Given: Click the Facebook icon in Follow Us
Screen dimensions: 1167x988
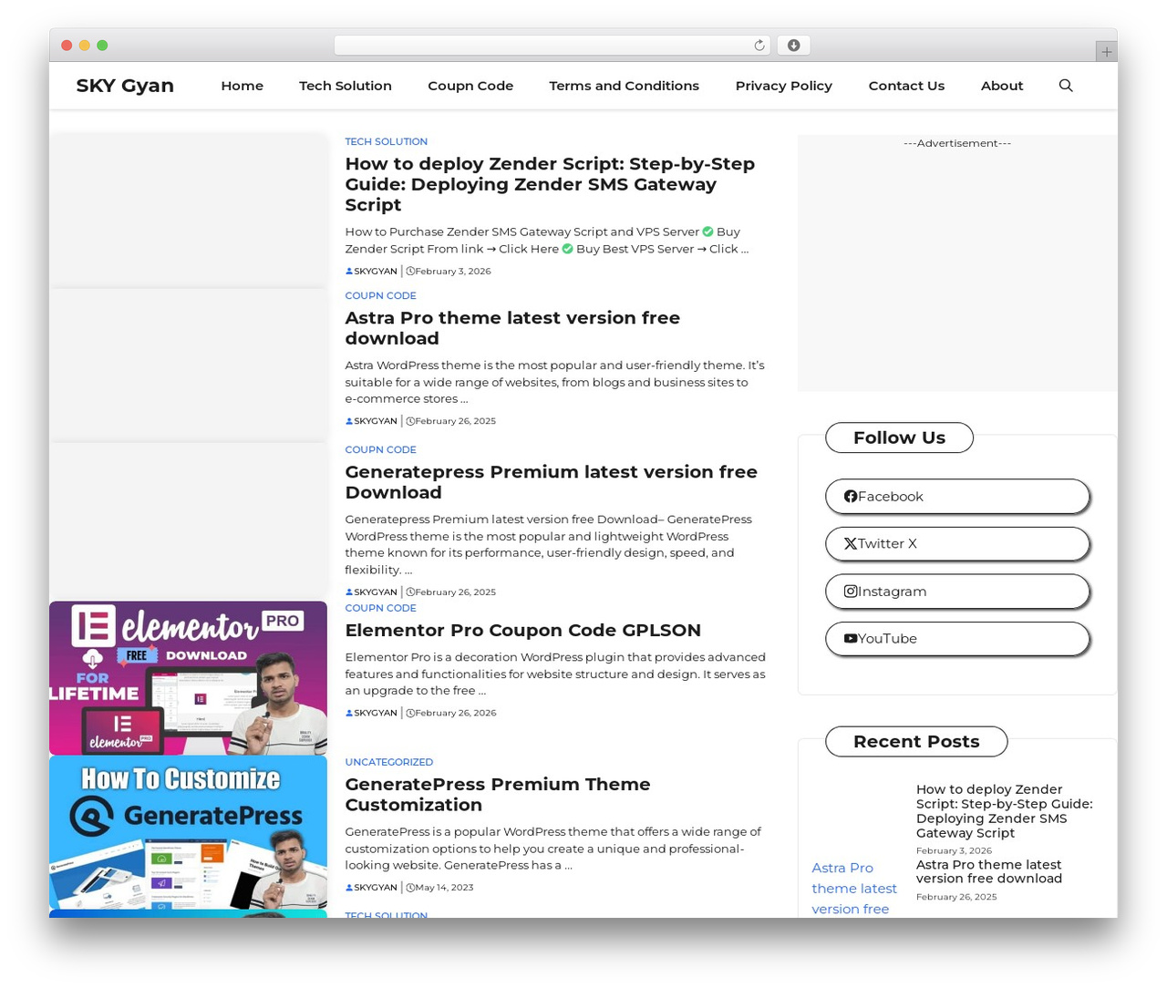Looking at the screenshot, I should (850, 497).
